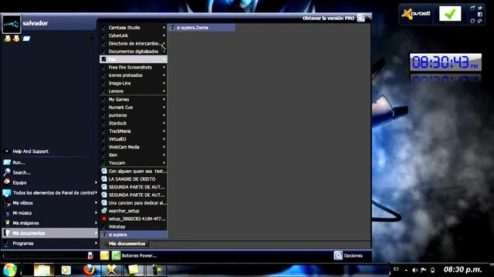494x277 pixels.
Task: Expand the Numark Cue submenu arrow
Action: (x=164, y=107)
